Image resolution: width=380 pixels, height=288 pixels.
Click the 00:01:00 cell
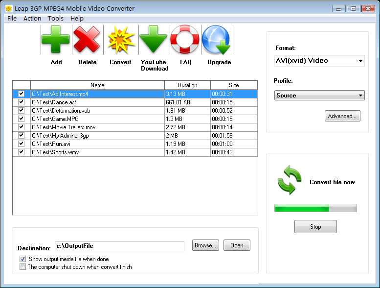tap(234, 144)
